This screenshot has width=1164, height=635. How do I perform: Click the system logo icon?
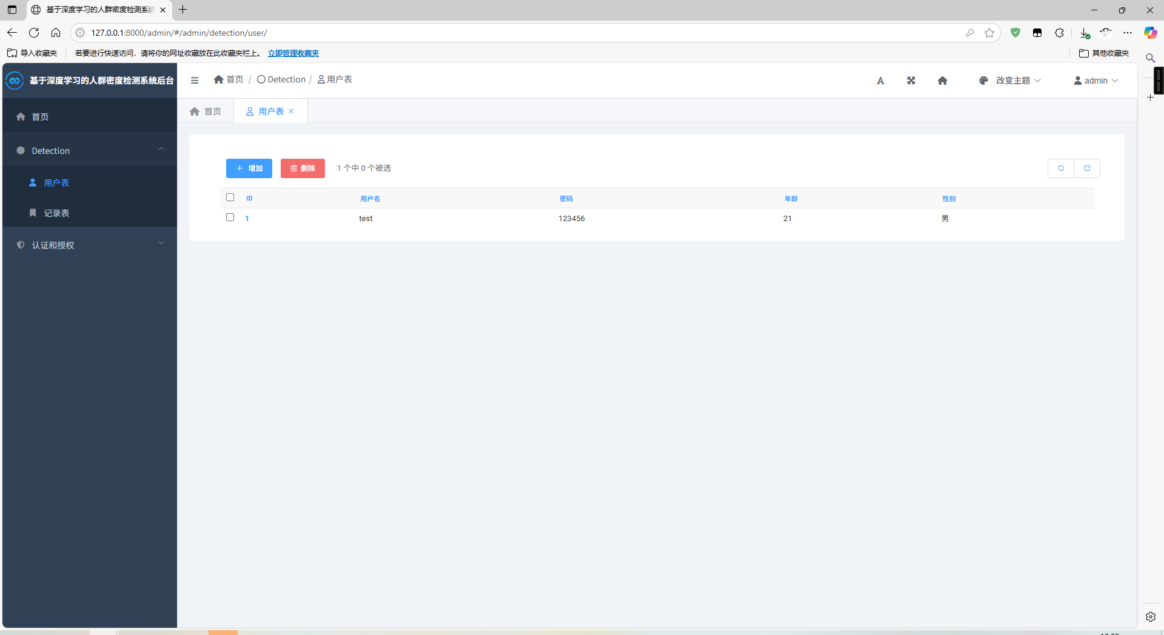(15, 81)
